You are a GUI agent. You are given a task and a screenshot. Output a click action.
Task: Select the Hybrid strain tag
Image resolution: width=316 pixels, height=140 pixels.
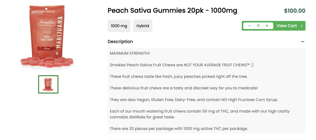pos(143,26)
